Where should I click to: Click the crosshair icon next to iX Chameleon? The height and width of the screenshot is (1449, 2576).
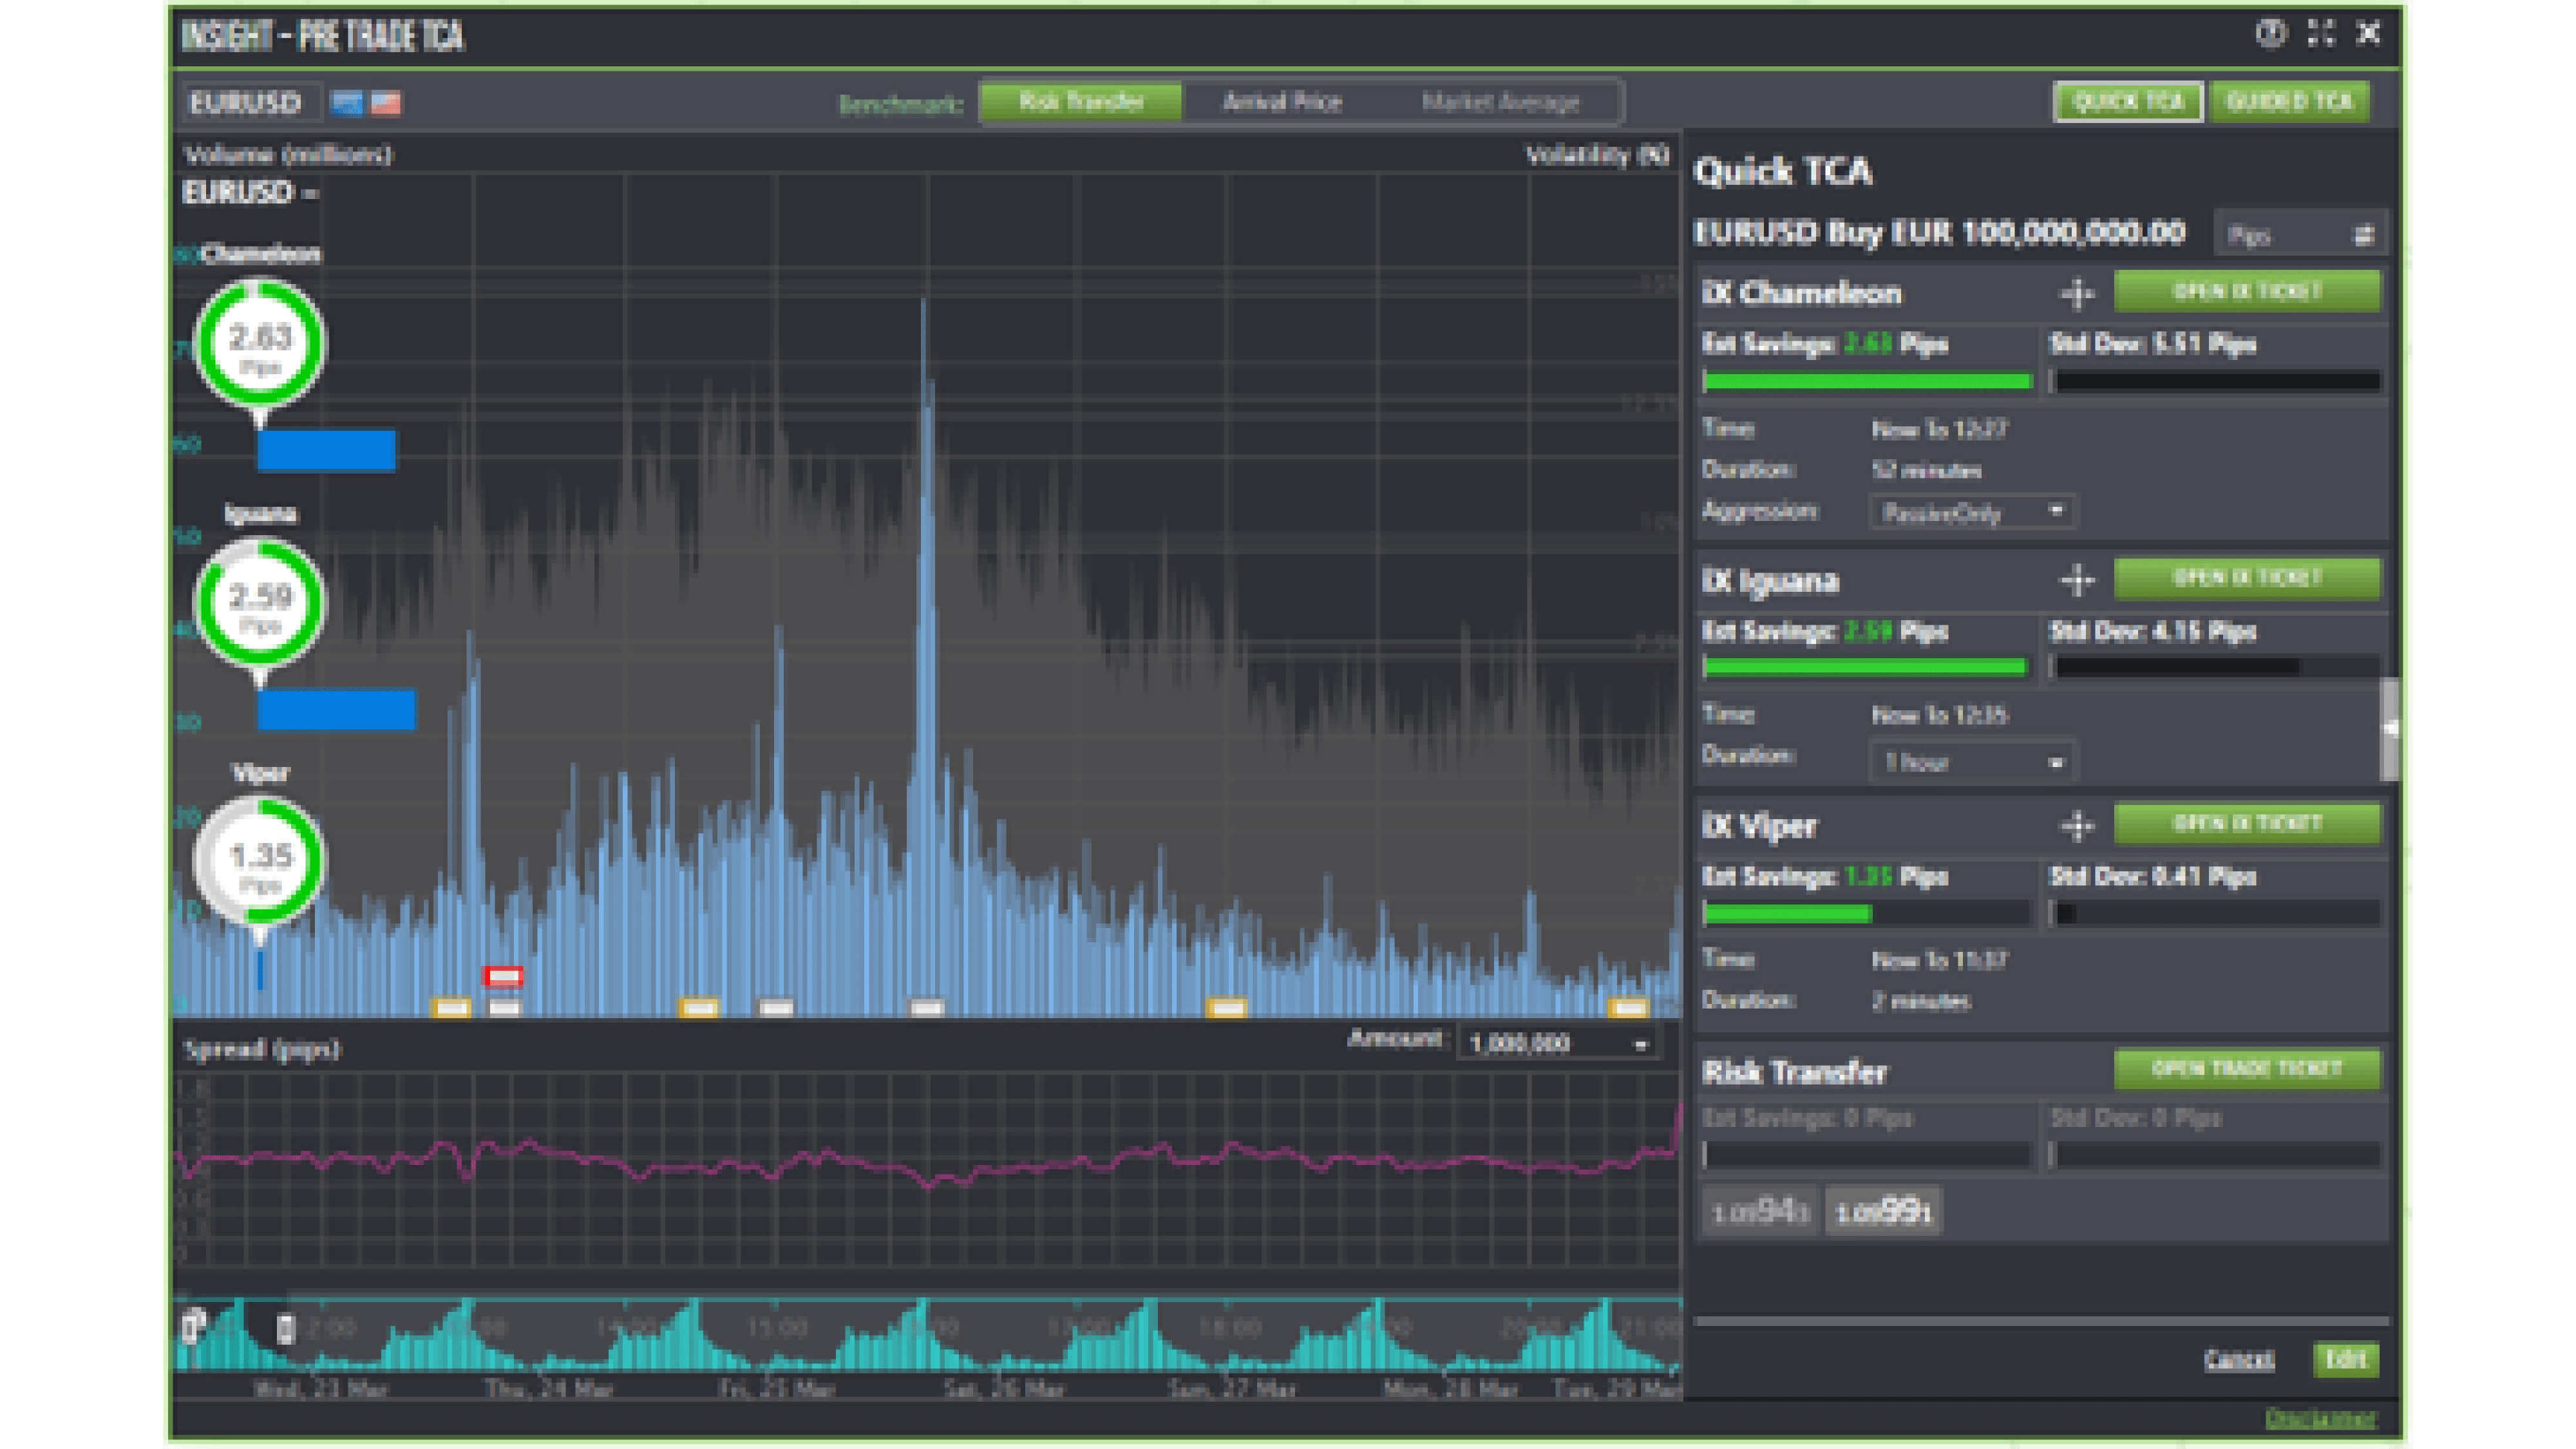pos(2077,292)
